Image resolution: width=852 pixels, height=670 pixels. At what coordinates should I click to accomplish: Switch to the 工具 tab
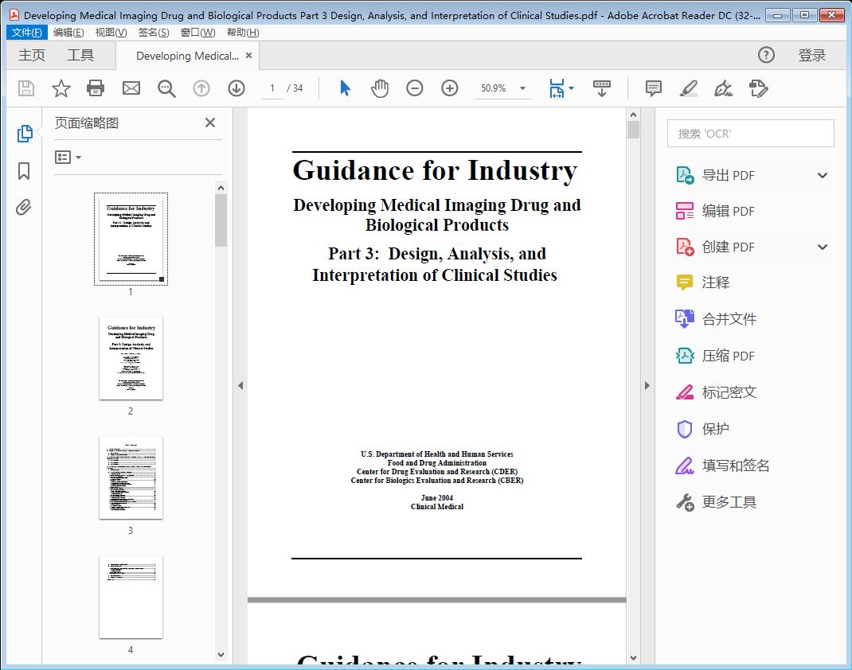(x=80, y=56)
